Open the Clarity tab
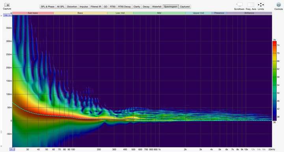The width and height of the screenshot is (284, 152). tap(137, 7)
